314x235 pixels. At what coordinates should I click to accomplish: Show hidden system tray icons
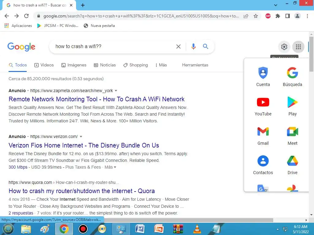278,229
